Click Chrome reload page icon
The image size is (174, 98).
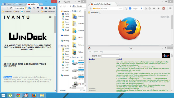coord(11,8)
